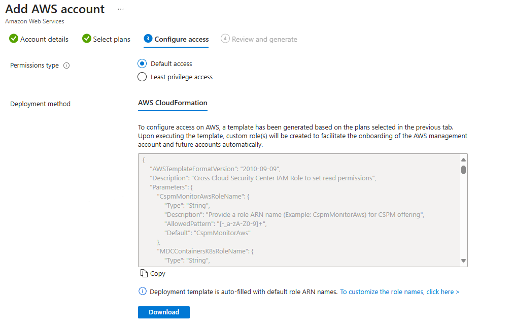Click the Permissions type info icon
Viewport: 513px width, 322px height.
(66, 66)
